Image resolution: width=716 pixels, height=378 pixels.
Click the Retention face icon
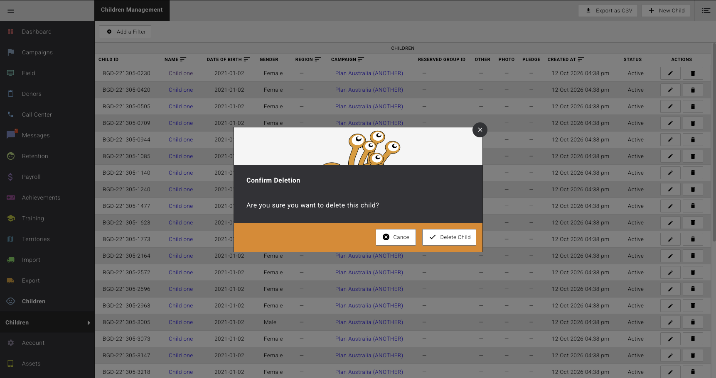point(11,156)
